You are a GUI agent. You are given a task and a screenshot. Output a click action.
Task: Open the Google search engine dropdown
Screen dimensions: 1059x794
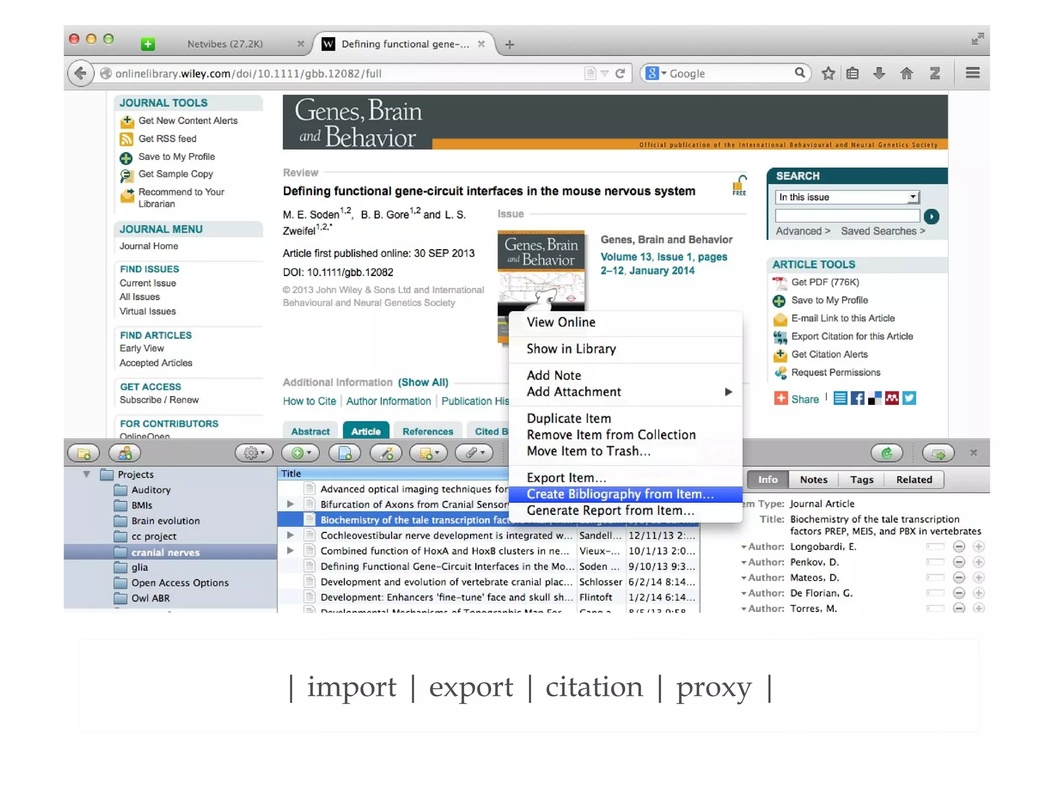coord(656,73)
